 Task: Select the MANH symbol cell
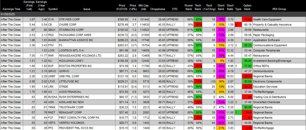(x=53, y=40)
